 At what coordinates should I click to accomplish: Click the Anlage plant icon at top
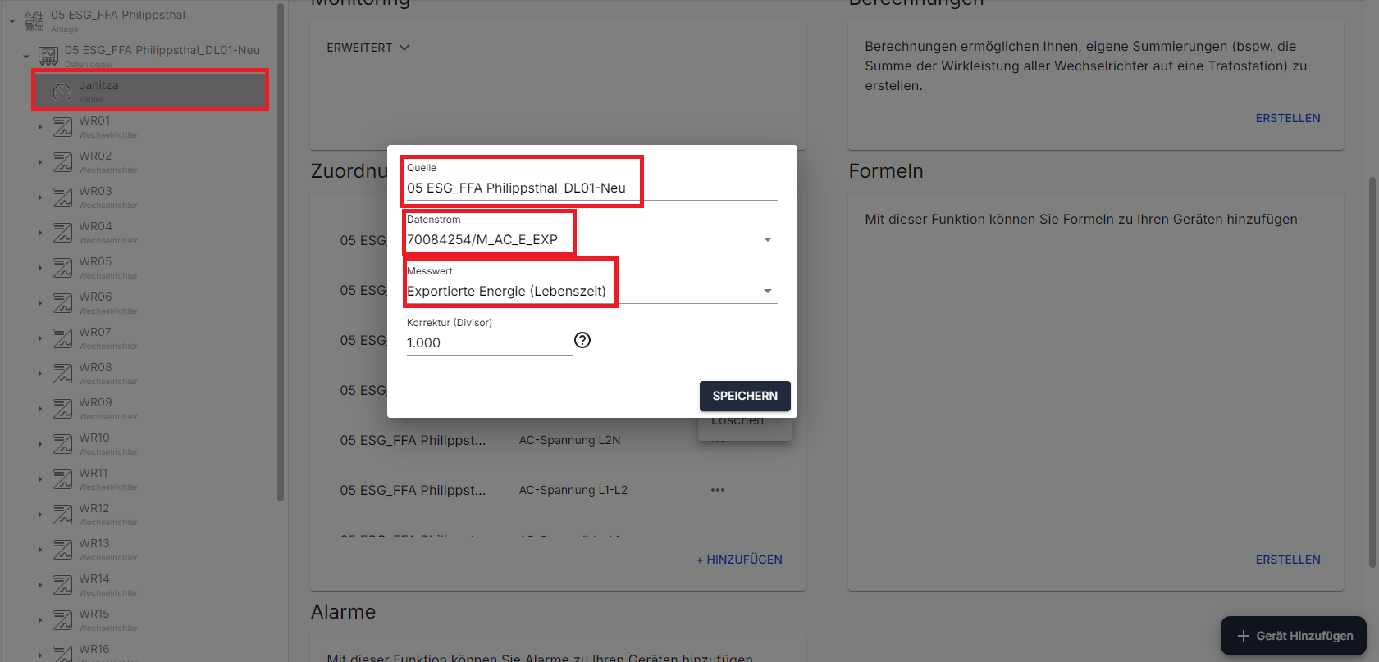pyautogui.click(x=34, y=21)
